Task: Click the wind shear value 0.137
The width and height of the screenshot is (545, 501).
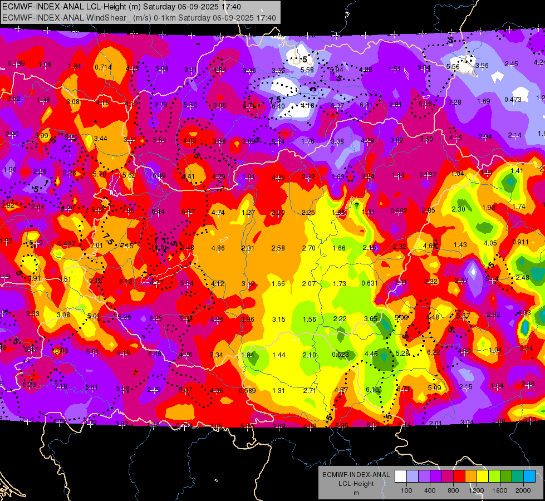Action: (428, 175)
